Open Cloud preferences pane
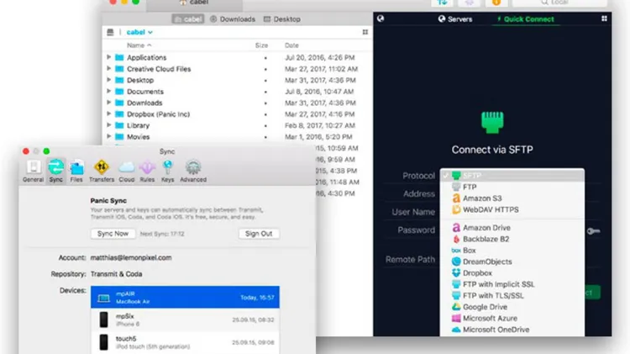 click(127, 171)
